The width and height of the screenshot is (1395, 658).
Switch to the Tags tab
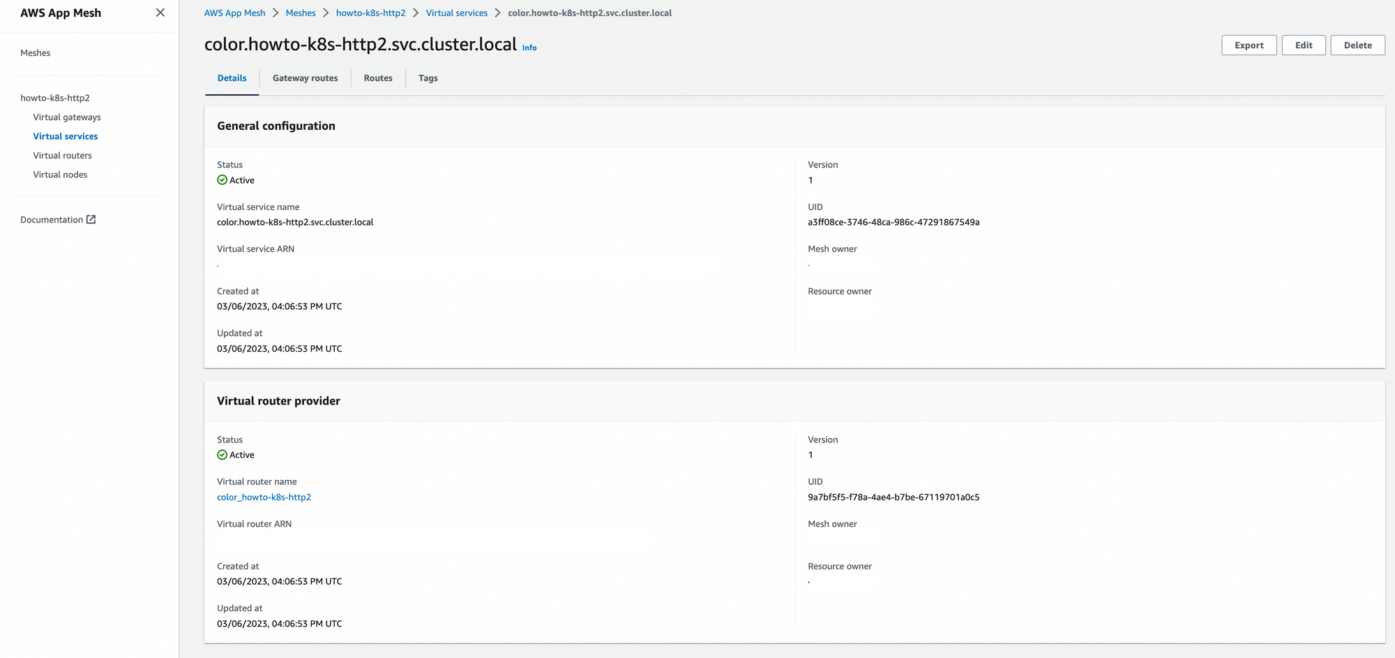[428, 77]
